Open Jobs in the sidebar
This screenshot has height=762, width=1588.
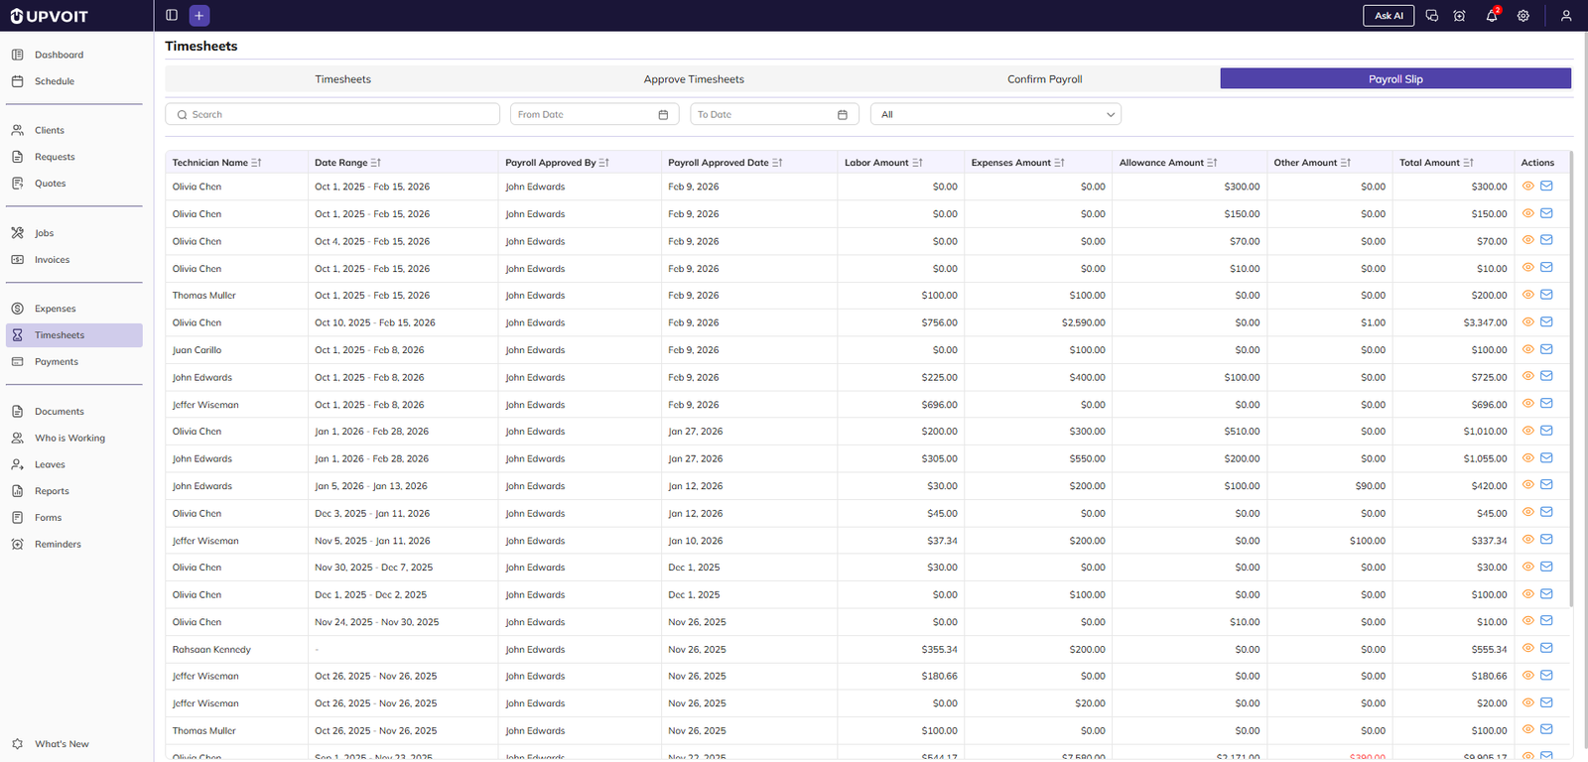[74, 233]
